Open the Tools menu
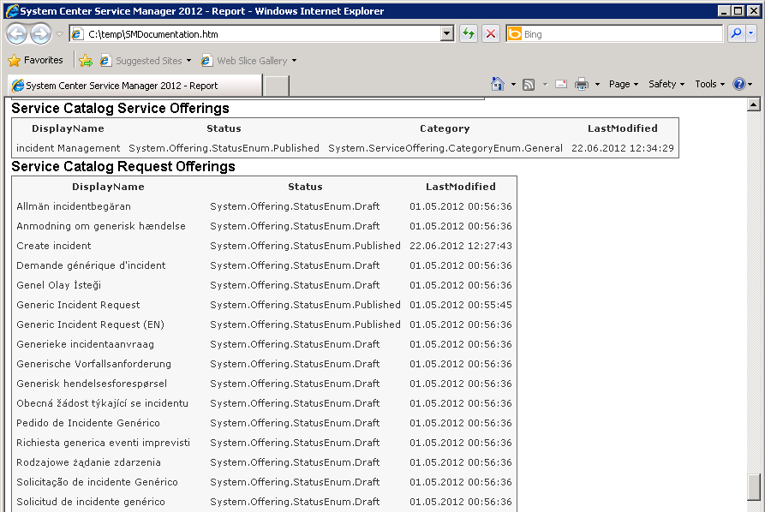The width and height of the screenshot is (765, 512). (709, 84)
